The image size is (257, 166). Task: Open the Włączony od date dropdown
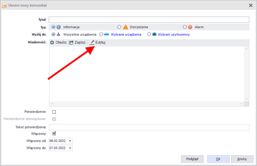coord(70,141)
